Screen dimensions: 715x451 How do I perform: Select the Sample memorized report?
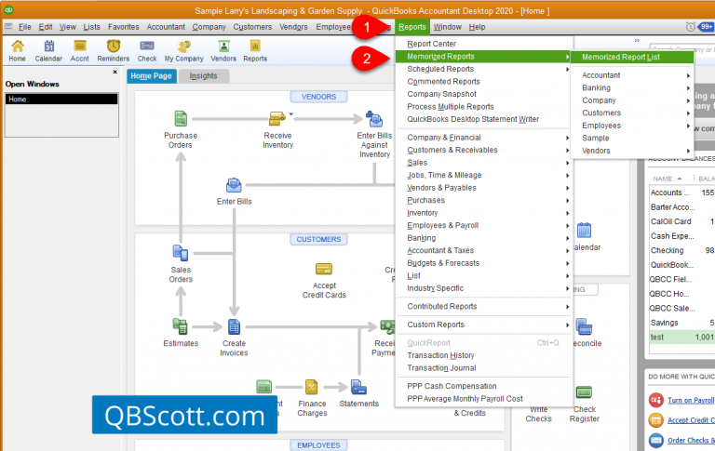tap(632, 138)
